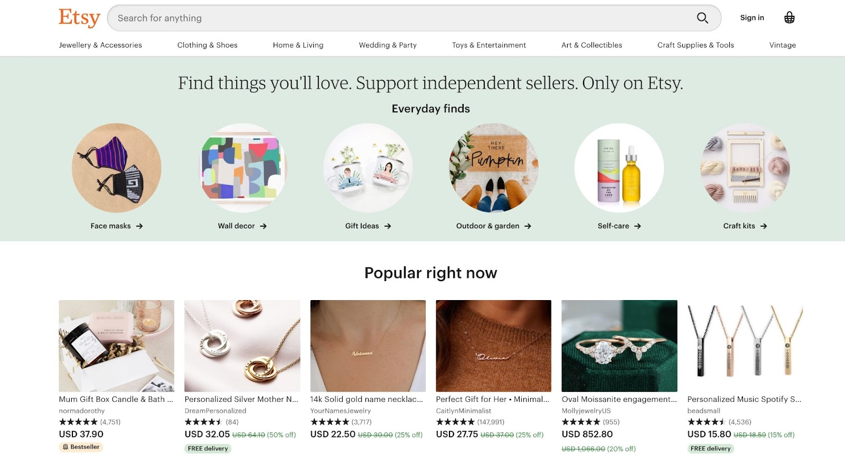Click the arrow beside Gift Ideas

389,226
